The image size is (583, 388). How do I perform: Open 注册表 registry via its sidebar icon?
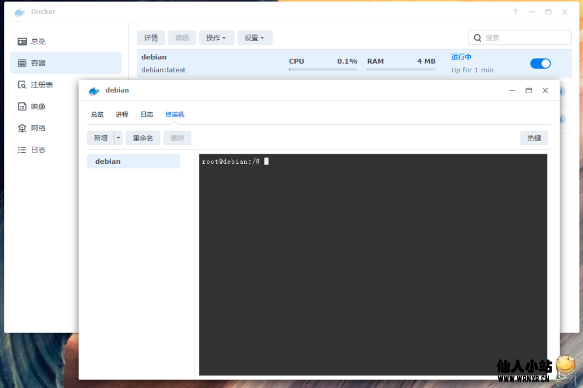[22, 85]
